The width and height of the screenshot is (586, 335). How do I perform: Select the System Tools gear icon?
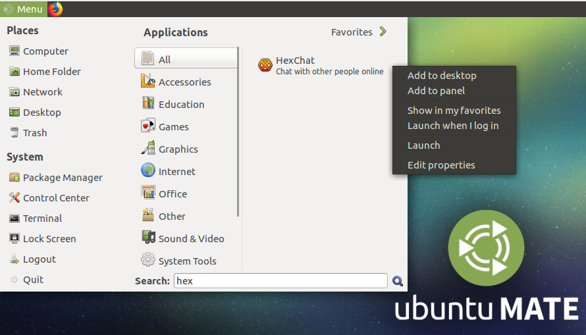(x=148, y=259)
